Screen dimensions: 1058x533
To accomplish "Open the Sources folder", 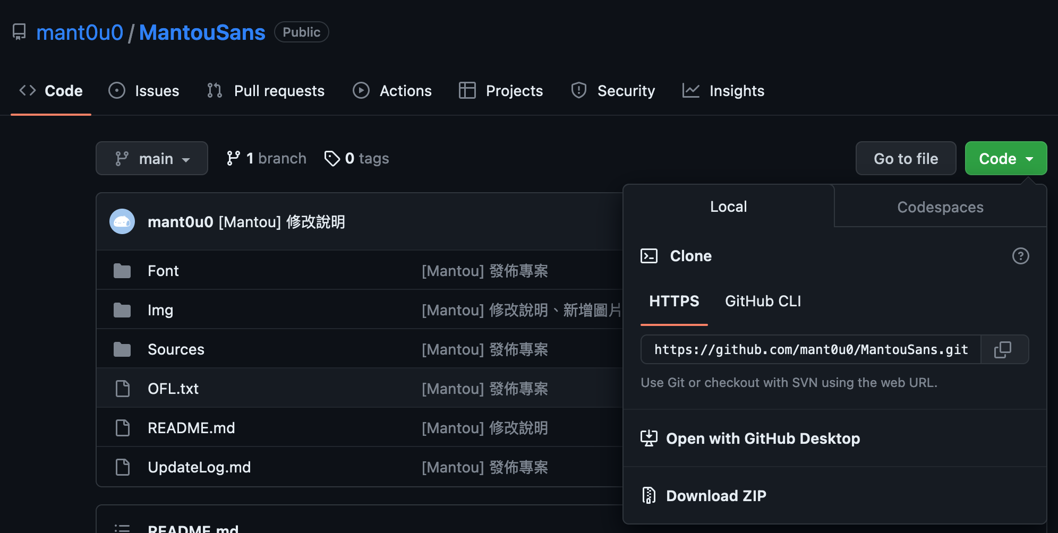I will pos(176,349).
